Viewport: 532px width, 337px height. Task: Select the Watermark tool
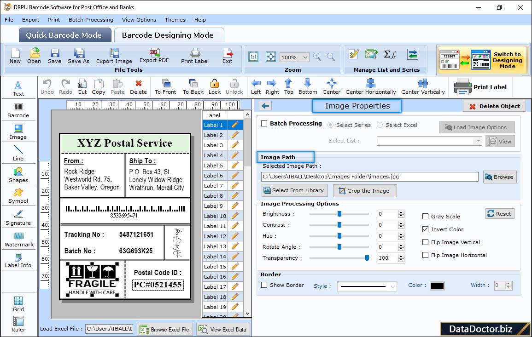[19, 240]
